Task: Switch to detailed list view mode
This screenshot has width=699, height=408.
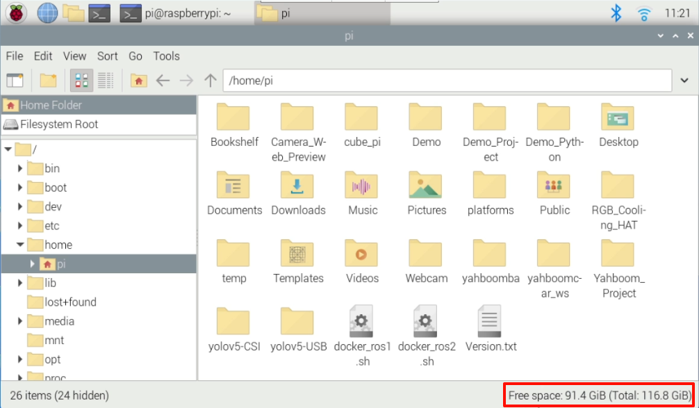Action: 106,81
